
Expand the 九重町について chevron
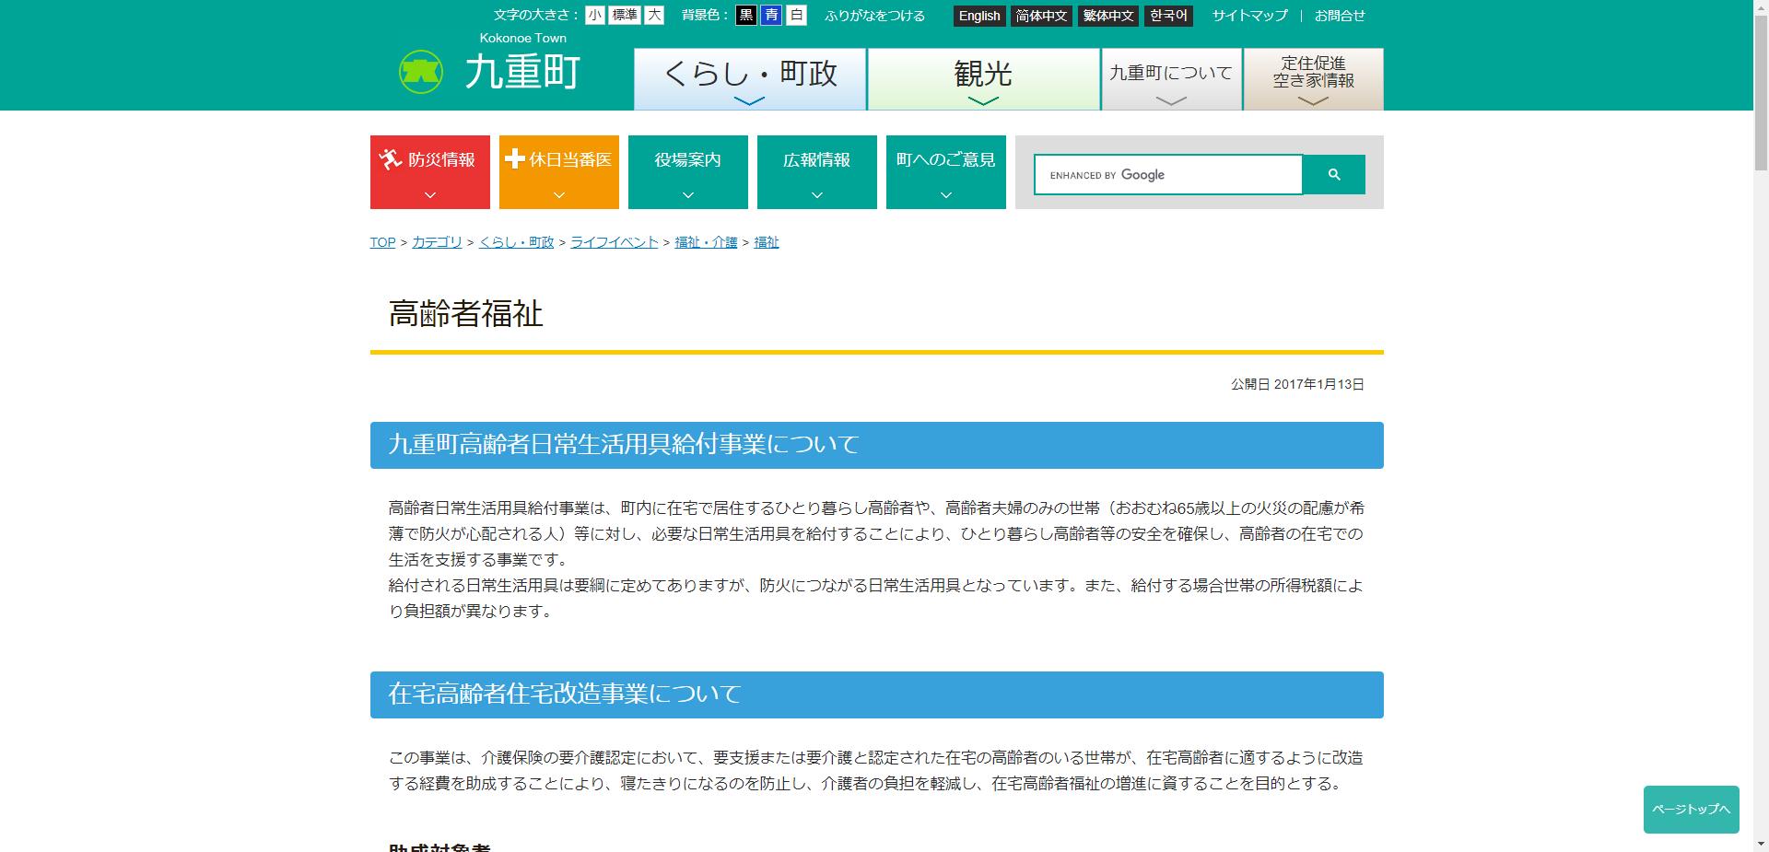1170,99
